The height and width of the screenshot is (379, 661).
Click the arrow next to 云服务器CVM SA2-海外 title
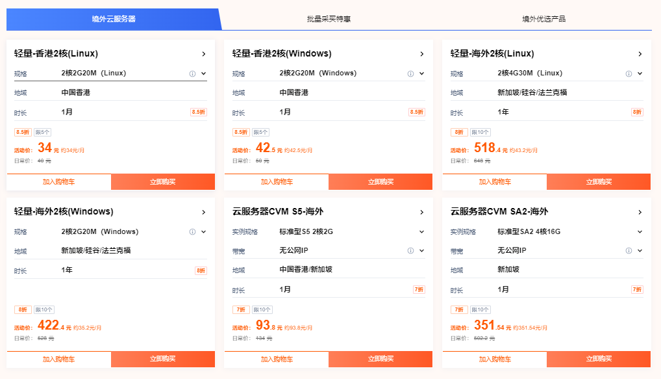click(x=640, y=213)
